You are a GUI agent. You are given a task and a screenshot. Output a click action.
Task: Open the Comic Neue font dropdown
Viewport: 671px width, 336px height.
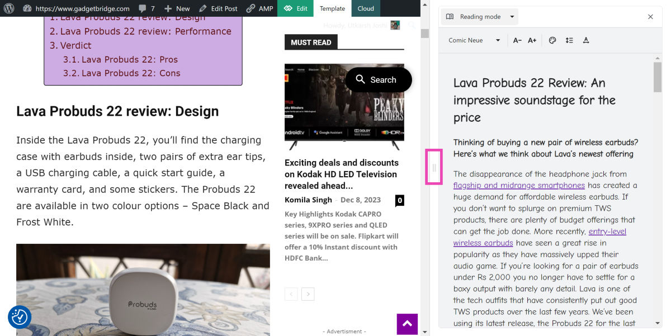(x=474, y=40)
